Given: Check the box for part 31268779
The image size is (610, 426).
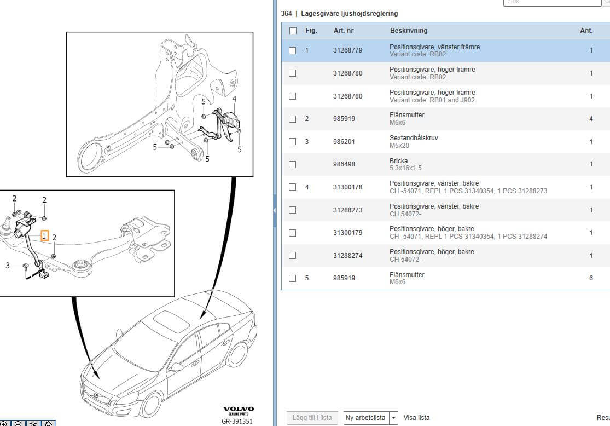Looking at the screenshot, I should [293, 50].
